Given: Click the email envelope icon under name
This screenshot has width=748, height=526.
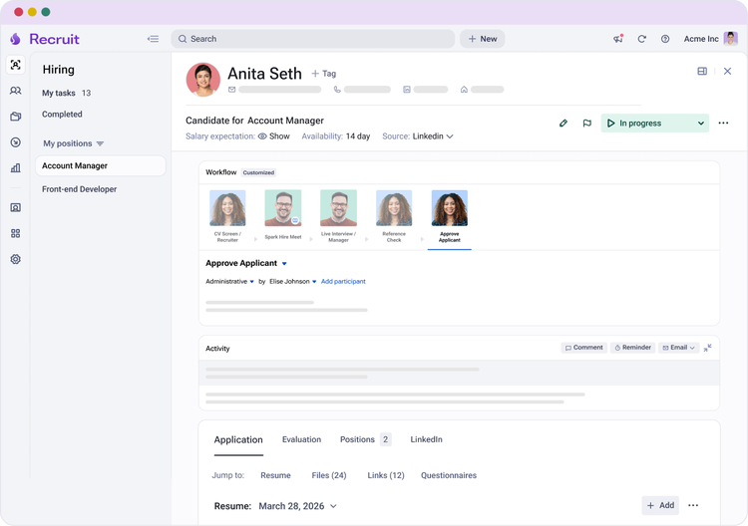Looking at the screenshot, I should pos(231,89).
